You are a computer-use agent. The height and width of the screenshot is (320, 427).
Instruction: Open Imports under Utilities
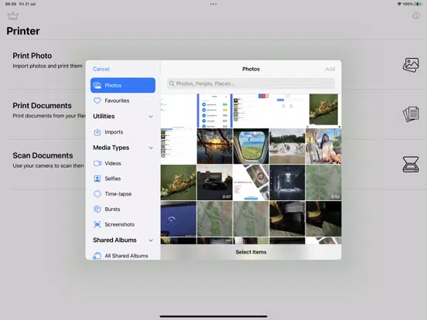[x=123, y=132]
